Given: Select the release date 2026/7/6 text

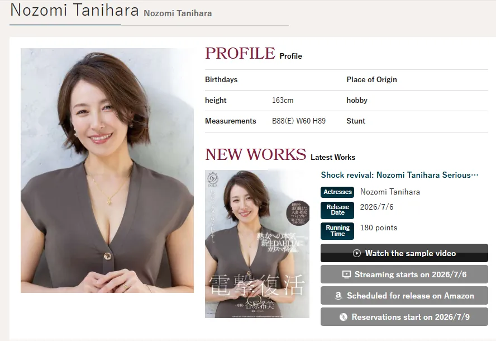Looking at the screenshot, I should pyautogui.click(x=376, y=207).
